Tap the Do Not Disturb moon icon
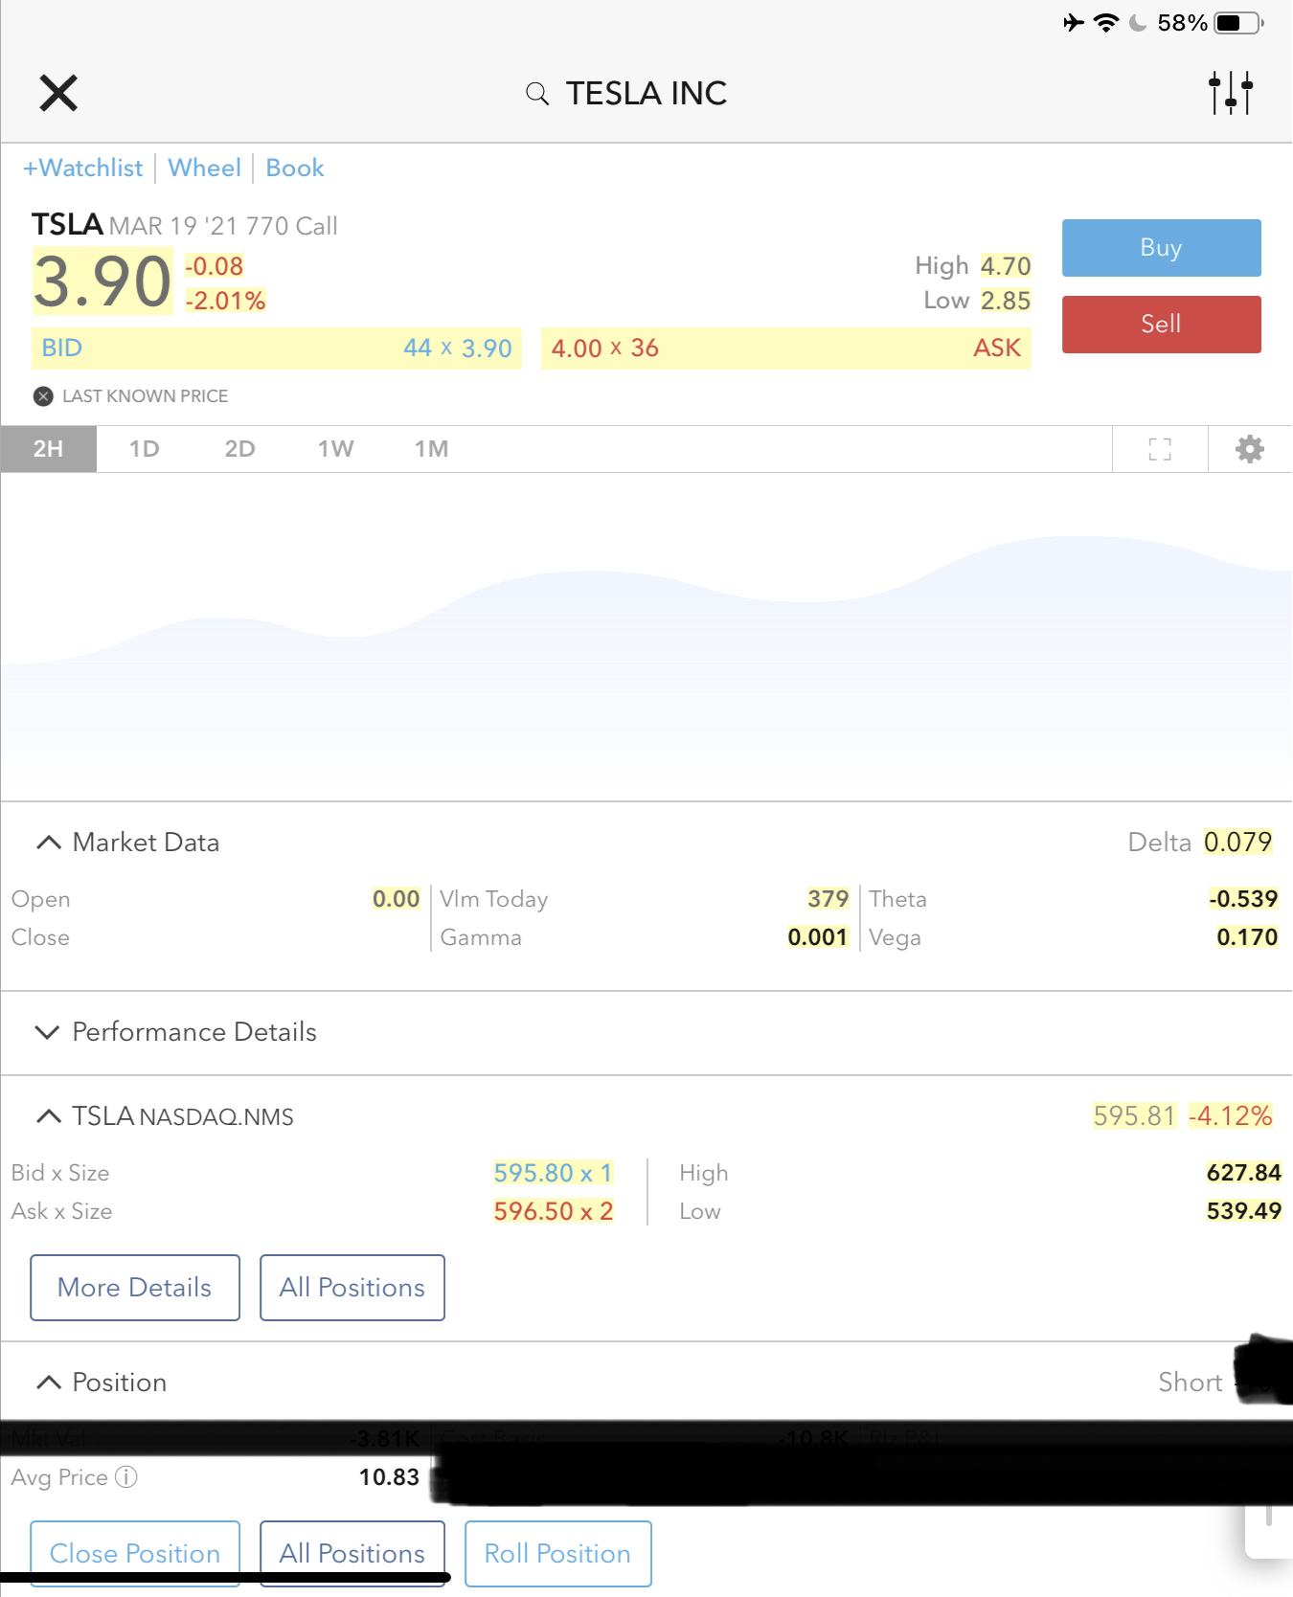 [1138, 23]
